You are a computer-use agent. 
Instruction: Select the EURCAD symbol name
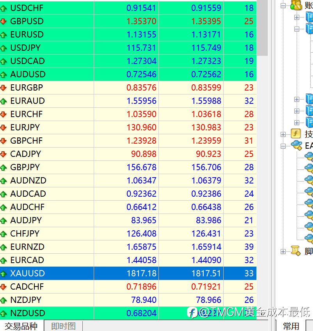click(27, 260)
